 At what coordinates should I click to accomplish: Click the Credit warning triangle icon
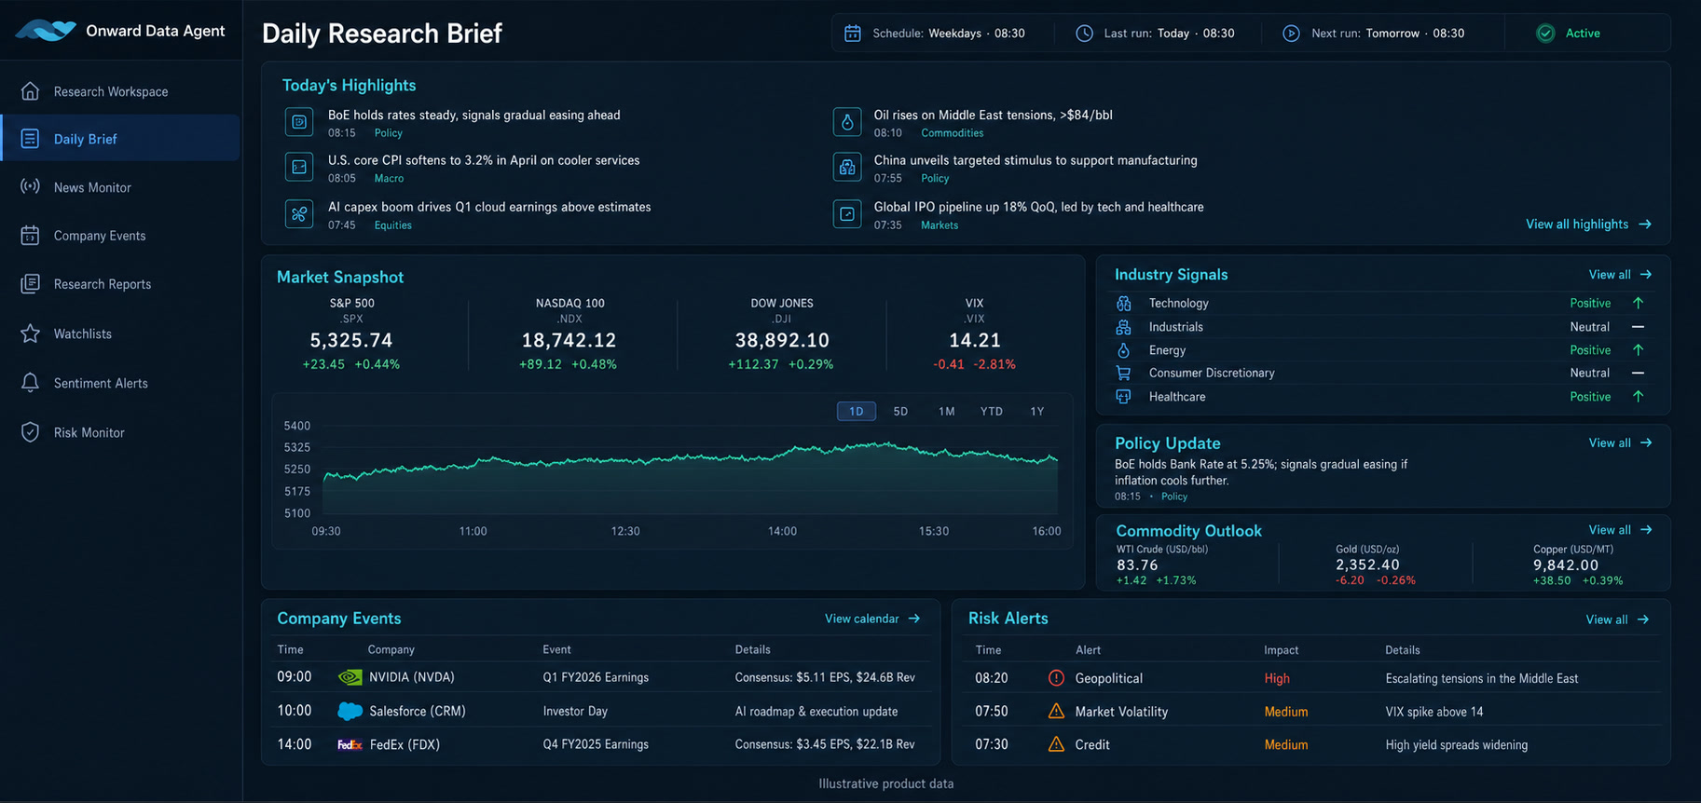[x=1056, y=744]
